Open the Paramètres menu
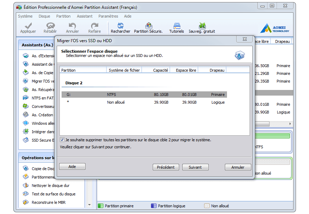This screenshot has height=214, width=309. tap(108, 16)
